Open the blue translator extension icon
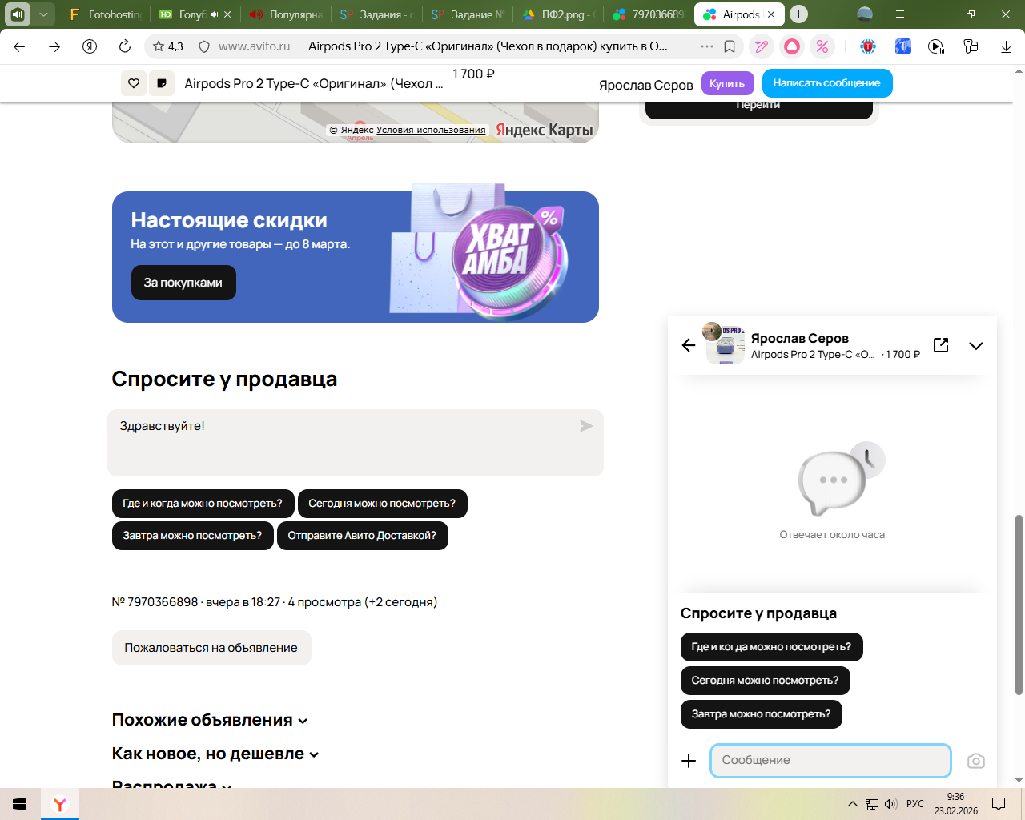 [902, 46]
